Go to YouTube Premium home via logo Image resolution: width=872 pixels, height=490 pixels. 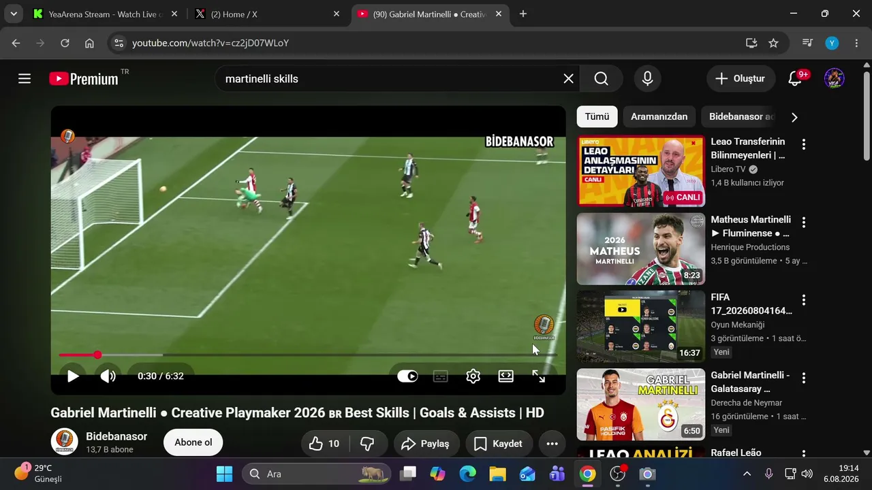click(x=84, y=79)
